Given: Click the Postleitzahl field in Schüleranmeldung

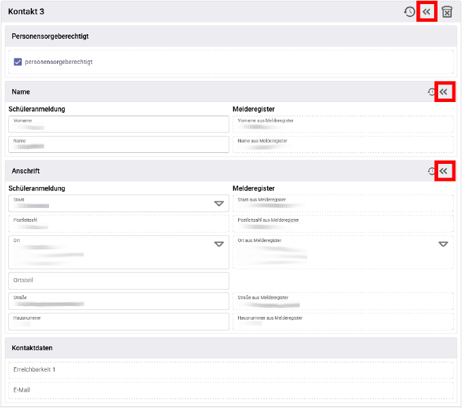Looking at the screenshot, I should click(x=119, y=224).
